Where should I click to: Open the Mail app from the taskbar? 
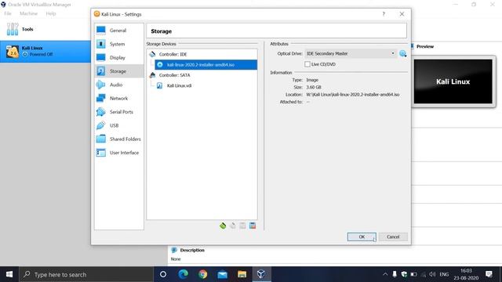click(222, 274)
